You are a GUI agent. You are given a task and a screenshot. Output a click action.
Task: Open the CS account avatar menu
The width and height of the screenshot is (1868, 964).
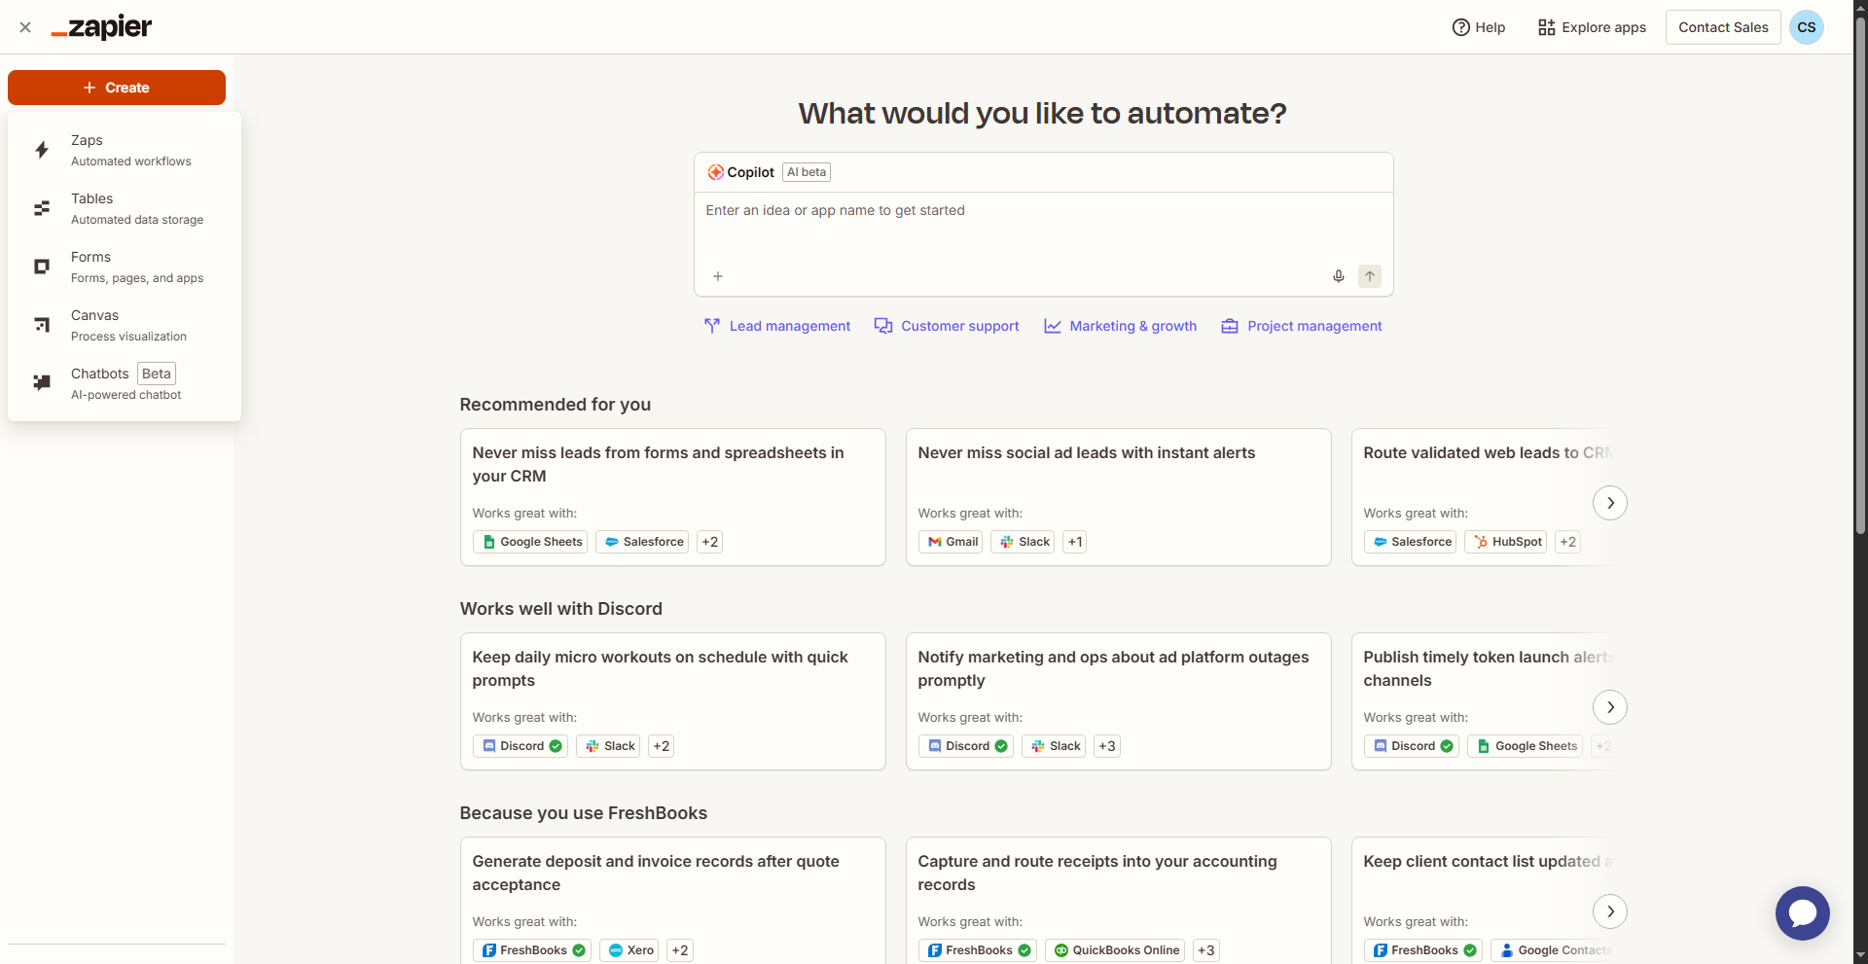point(1806,27)
